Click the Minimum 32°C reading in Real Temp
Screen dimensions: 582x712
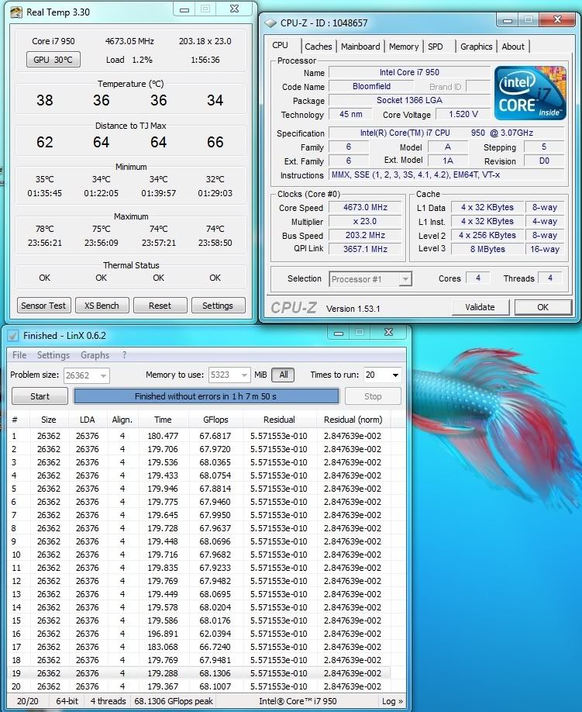pos(215,179)
